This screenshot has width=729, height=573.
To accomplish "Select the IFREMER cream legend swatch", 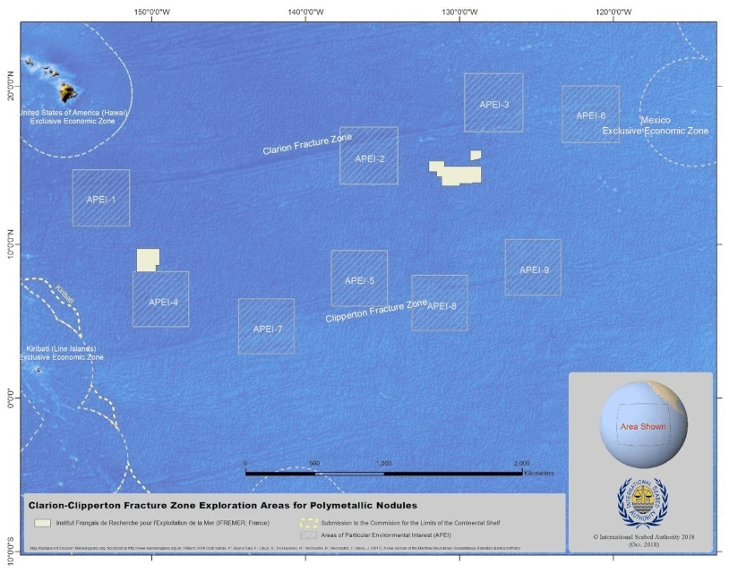I will pyautogui.click(x=42, y=523).
